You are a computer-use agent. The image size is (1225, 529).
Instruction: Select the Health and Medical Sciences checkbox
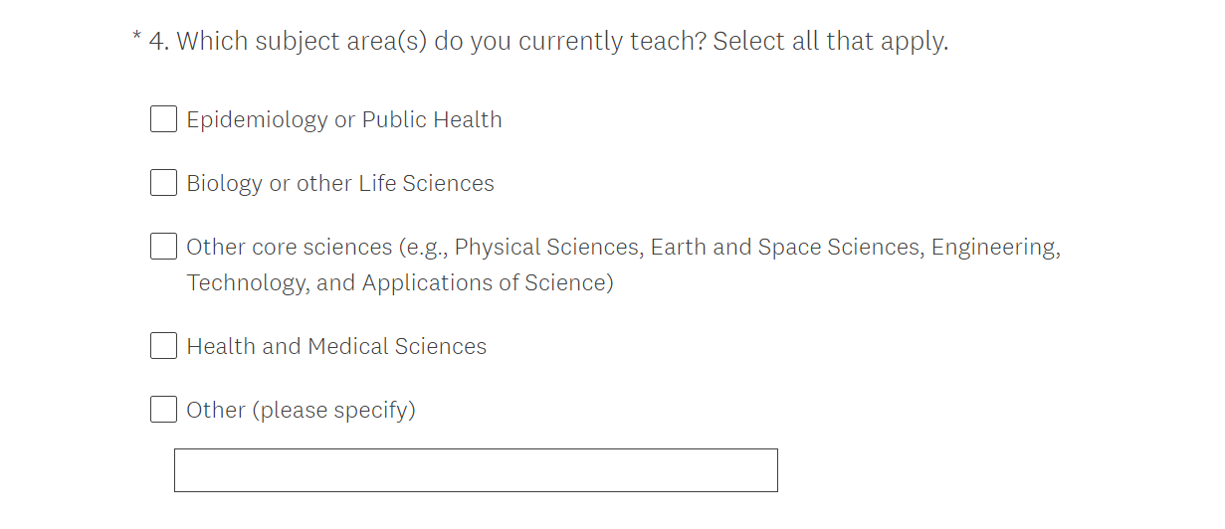coord(164,346)
